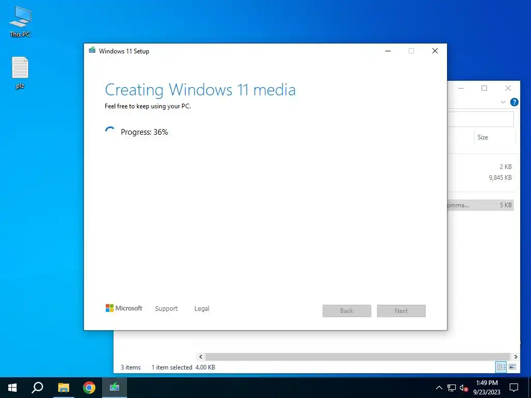The image size is (531, 398).
Task: Open network status tray icon
Action: [452, 388]
